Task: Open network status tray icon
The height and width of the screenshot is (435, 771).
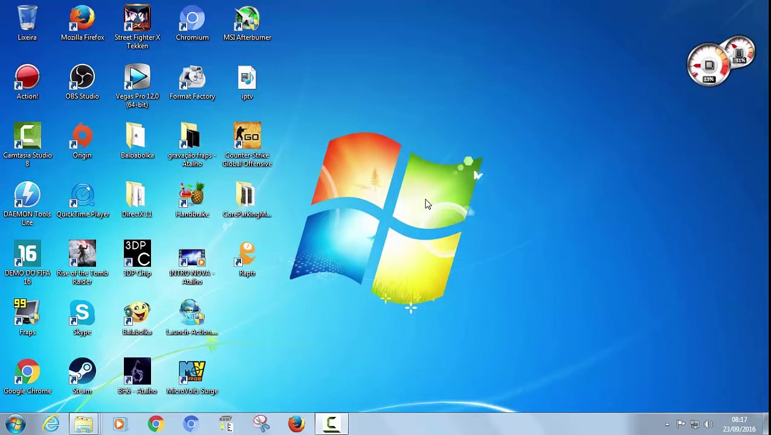Action: [694, 424]
